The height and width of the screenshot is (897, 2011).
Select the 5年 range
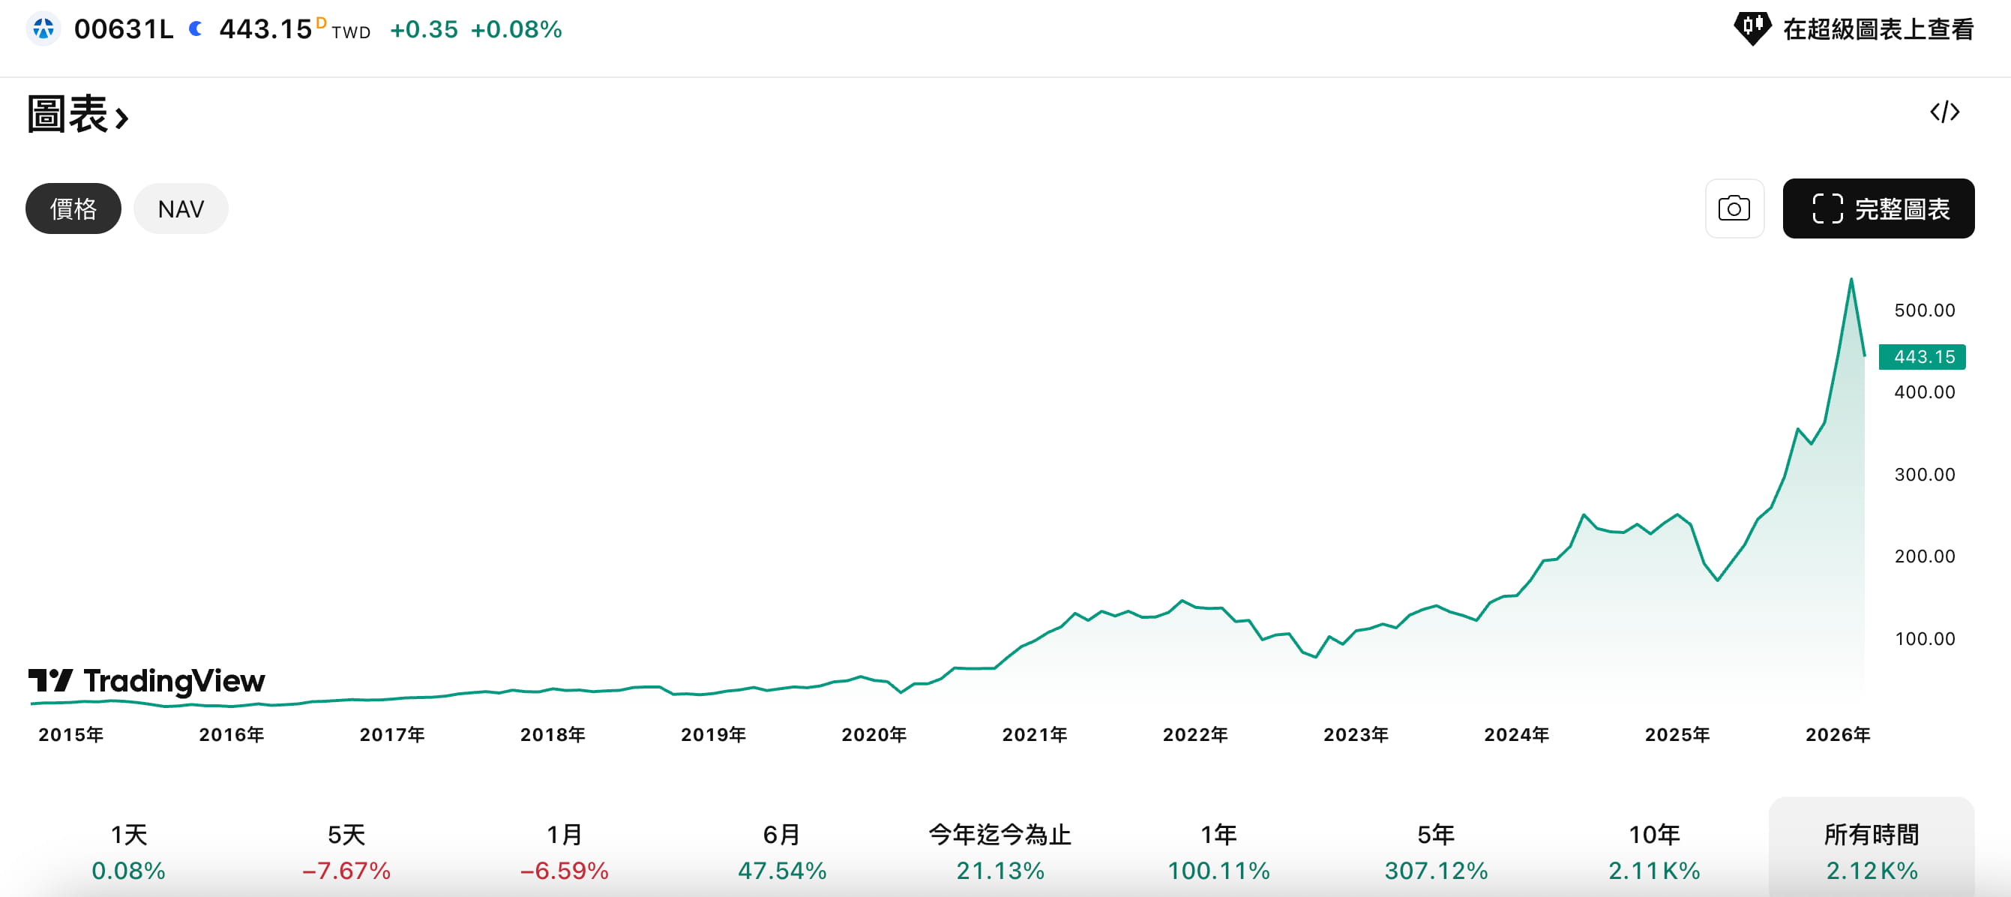[x=1436, y=851]
